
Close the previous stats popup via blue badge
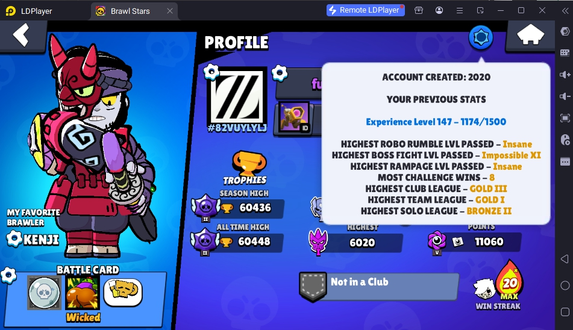[481, 37]
